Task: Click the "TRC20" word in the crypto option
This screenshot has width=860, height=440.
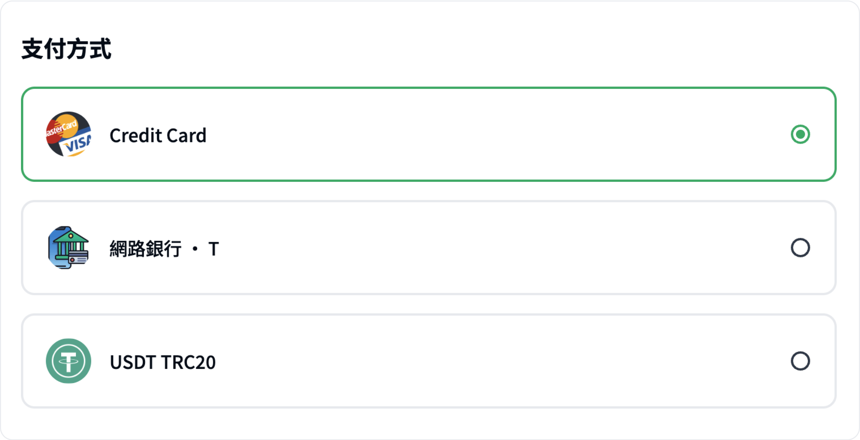Action: (x=189, y=362)
